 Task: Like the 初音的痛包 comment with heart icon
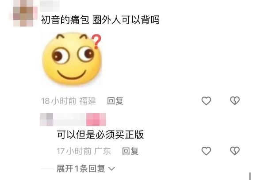click(x=206, y=101)
